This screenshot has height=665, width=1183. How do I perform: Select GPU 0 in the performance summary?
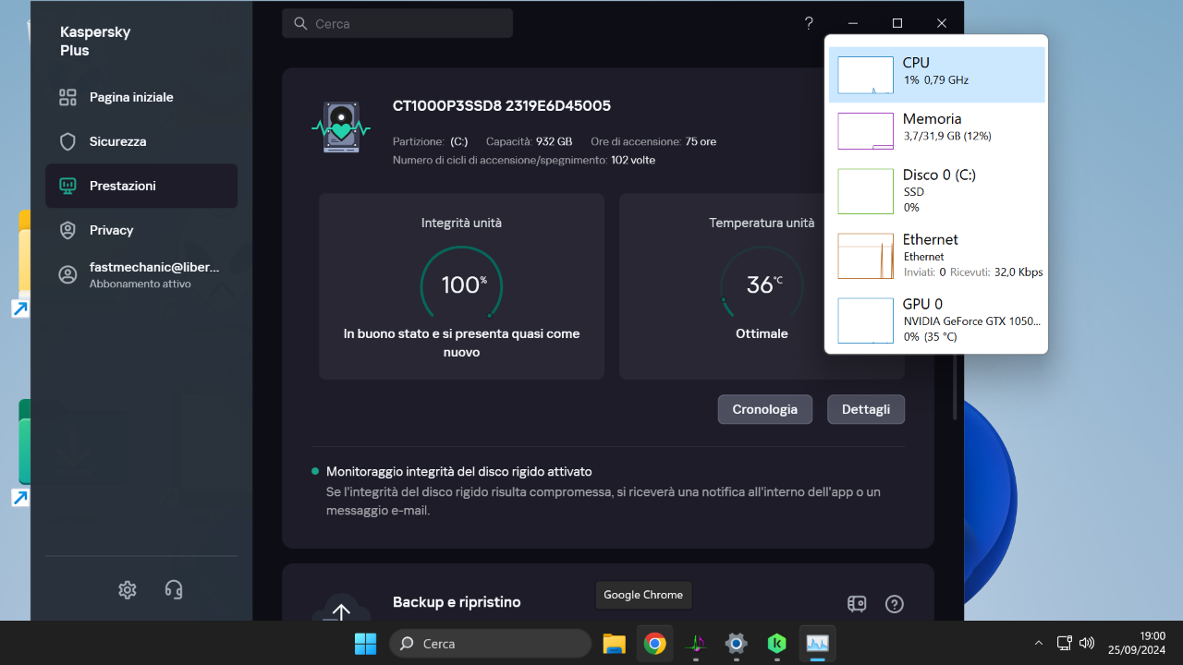[937, 320]
